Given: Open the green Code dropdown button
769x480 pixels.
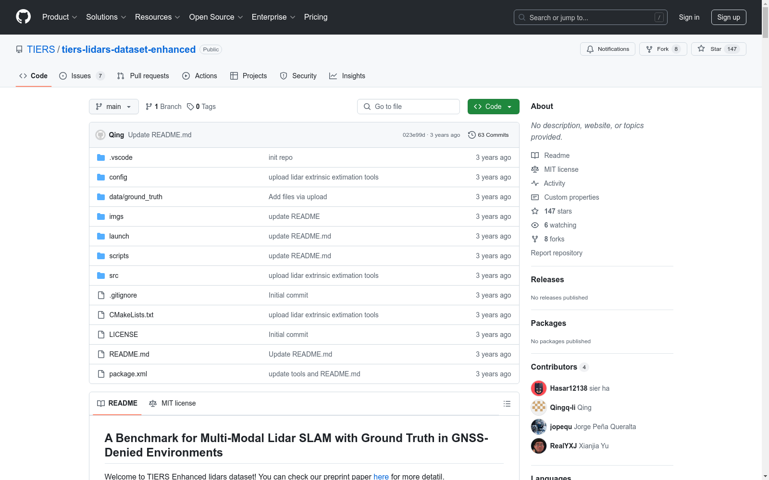Looking at the screenshot, I should [x=493, y=107].
